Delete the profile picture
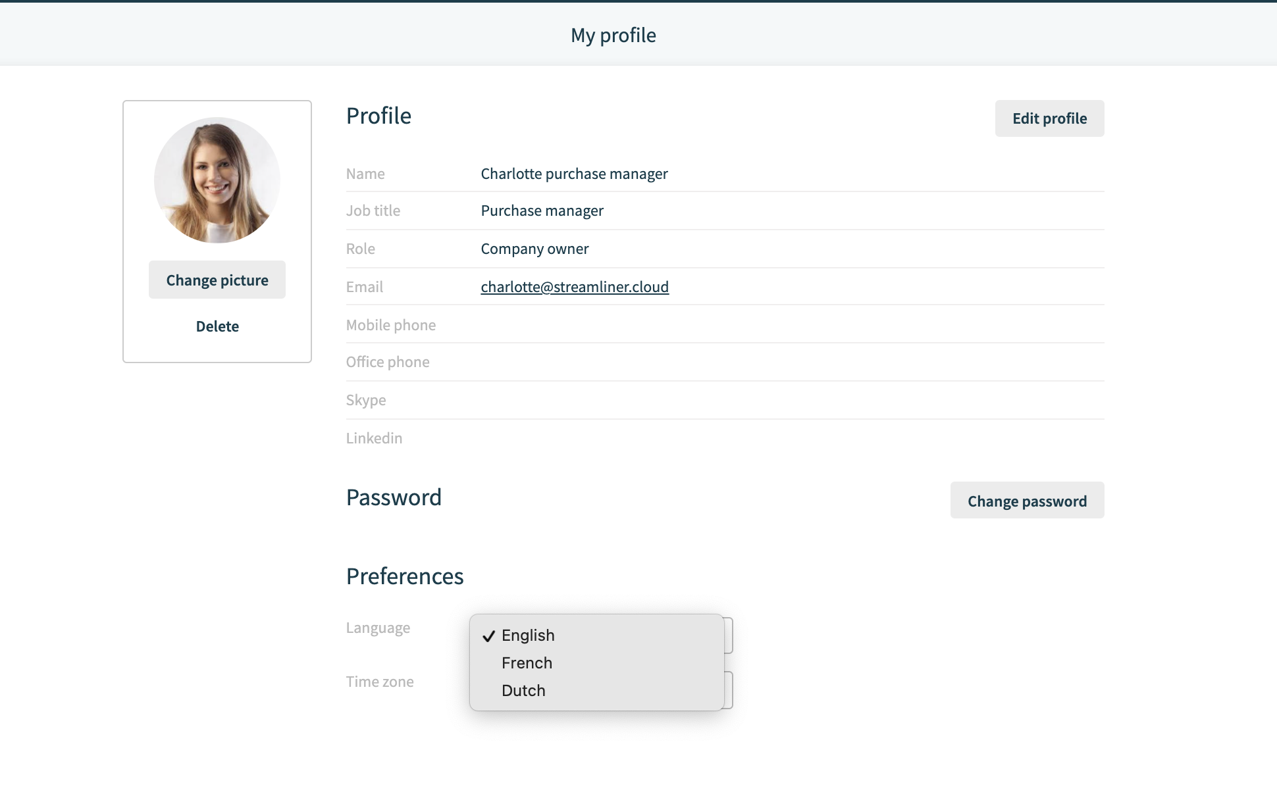The image size is (1277, 800). [217, 326]
